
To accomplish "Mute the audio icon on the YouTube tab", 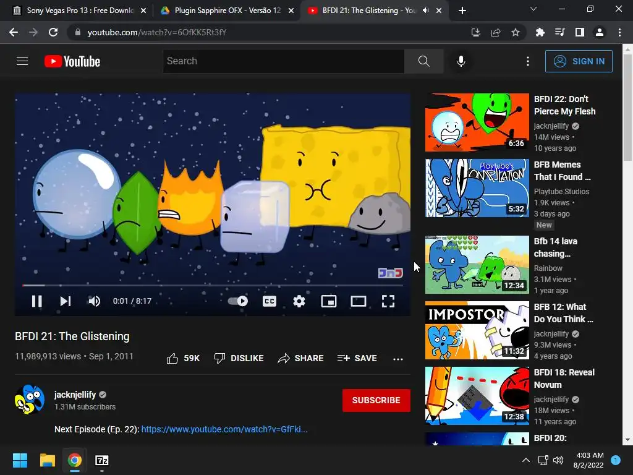I will (x=425, y=11).
